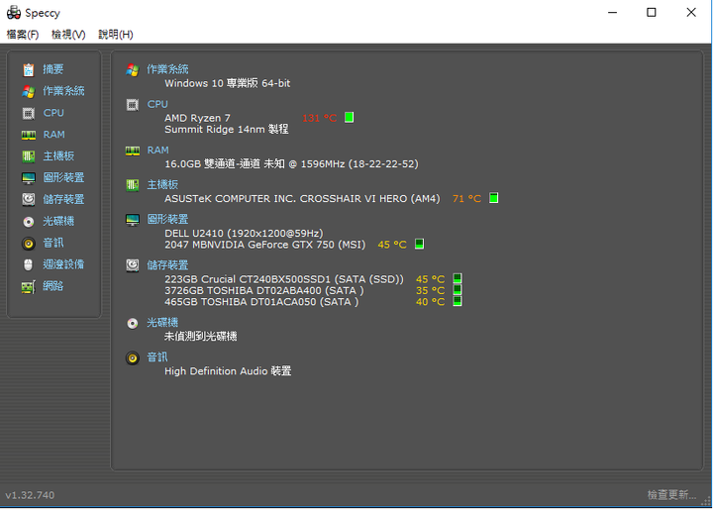Click the RAM module icon in sidebar
The height and width of the screenshot is (509, 713).
pyautogui.click(x=28, y=135)
